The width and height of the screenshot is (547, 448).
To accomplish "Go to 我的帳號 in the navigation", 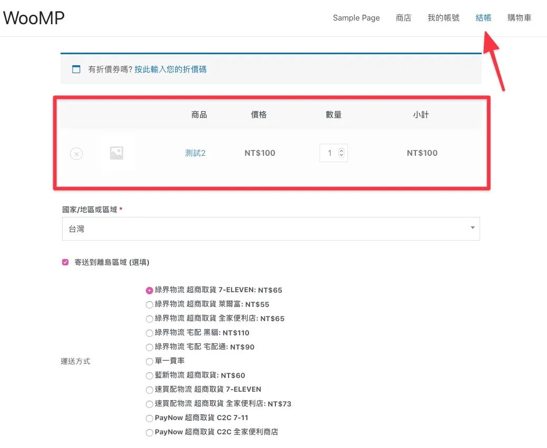I will click(x=443, y=17).
